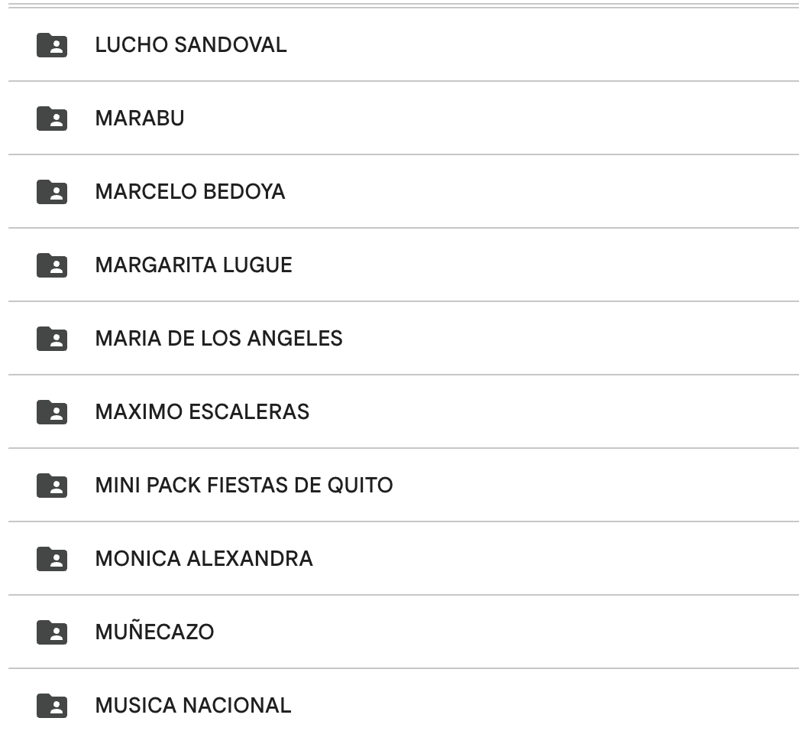Click the folder icon beside MARGARITA LUGUE
The height and width of the screenshot is (731, 799).
coord(52,265)
